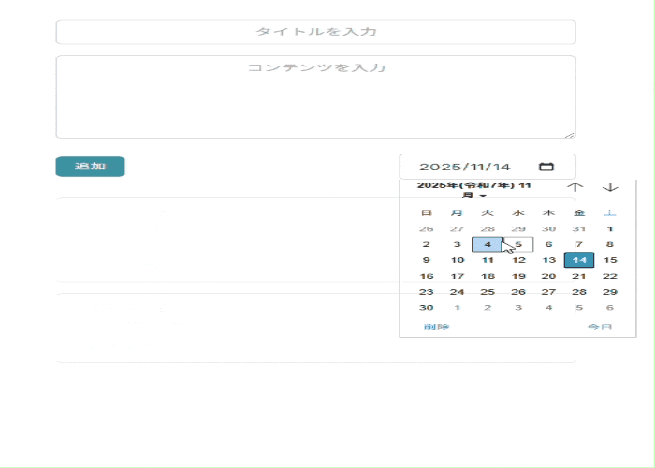Viewport: 655px width, 468px height.
Task: Select November 8 in the calendar
Action: 610,244
